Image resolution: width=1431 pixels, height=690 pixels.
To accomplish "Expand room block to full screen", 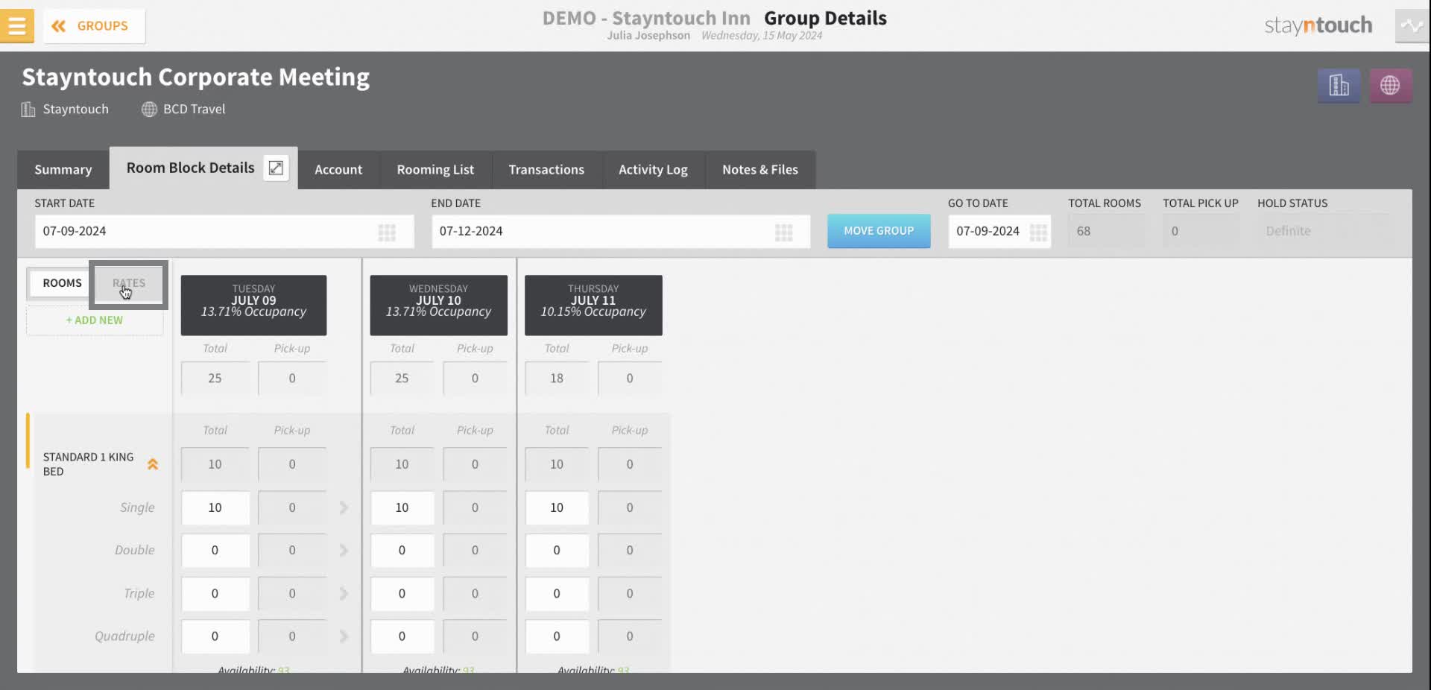I will pos(276,168).
